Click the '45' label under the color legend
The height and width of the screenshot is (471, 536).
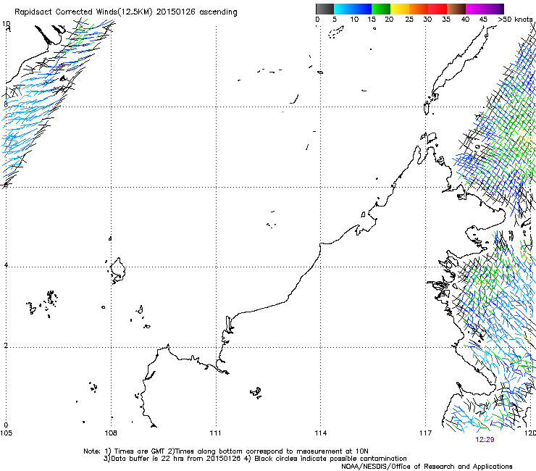pos(483,20)
